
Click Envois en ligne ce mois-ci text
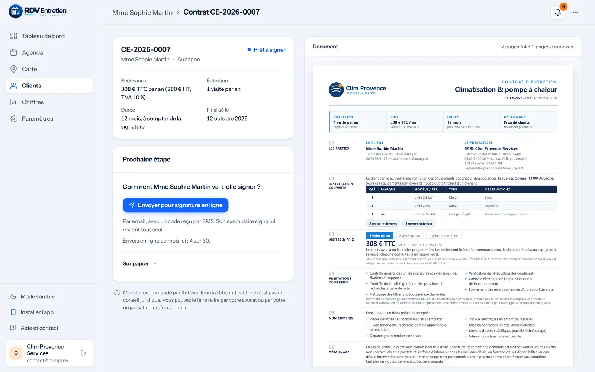tap(166, 241)
